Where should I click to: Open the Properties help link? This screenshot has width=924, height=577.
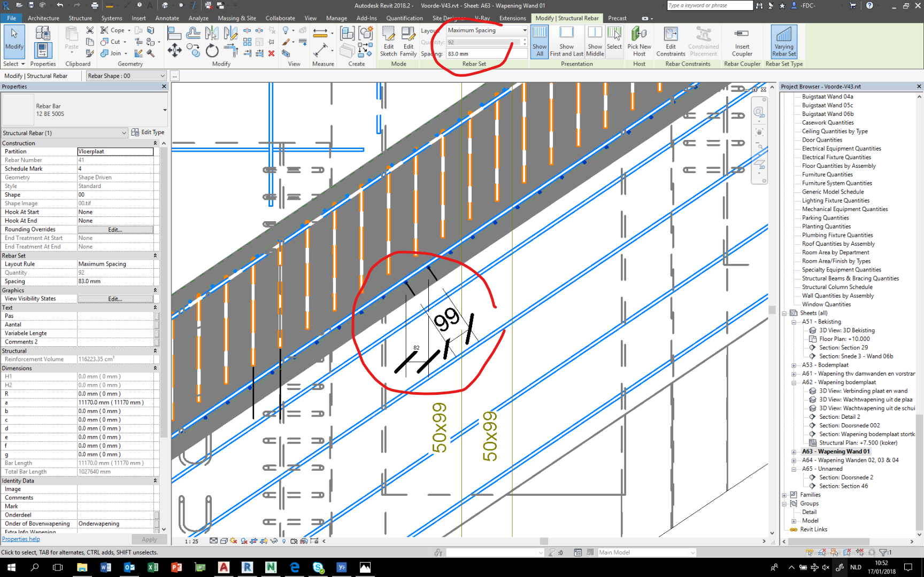pos(21,539)
